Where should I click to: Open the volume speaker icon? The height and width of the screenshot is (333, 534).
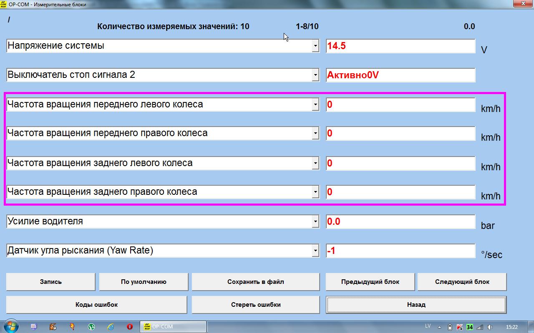pyautogui.click(x=490, y=327)
